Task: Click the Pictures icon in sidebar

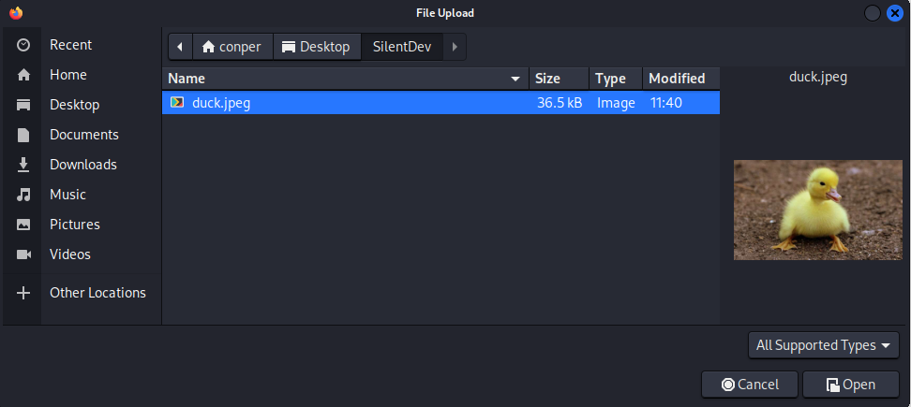Action: point(24,225)
